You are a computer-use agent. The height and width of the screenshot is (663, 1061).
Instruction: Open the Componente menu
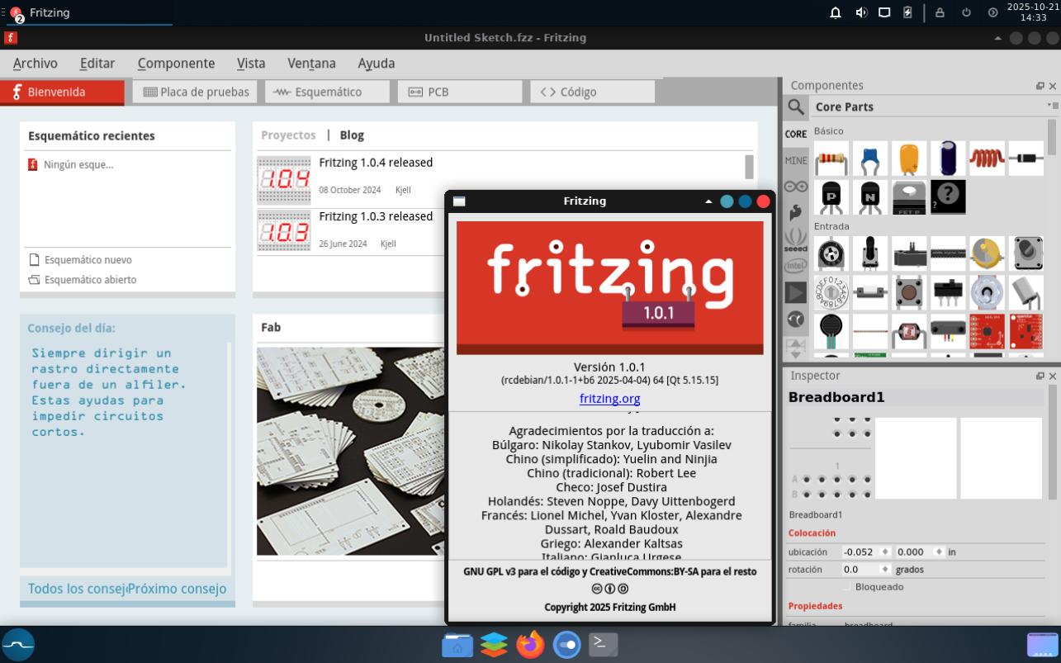(x=176, y=64)
